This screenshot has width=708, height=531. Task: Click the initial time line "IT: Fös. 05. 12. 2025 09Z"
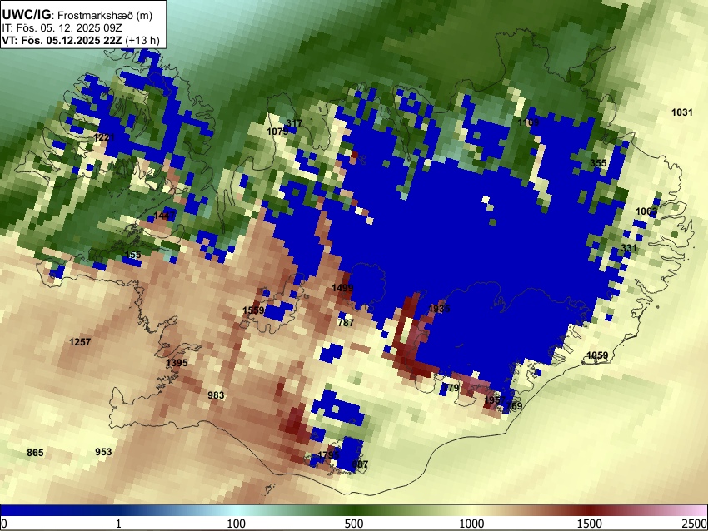(61, 28)
